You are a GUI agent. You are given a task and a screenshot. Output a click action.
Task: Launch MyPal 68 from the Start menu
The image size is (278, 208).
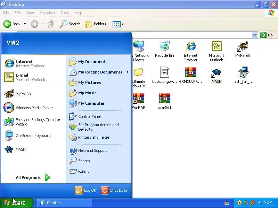pos(33,94)
